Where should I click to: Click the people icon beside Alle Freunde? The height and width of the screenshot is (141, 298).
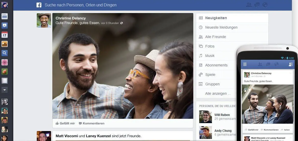tap(201, 37)
